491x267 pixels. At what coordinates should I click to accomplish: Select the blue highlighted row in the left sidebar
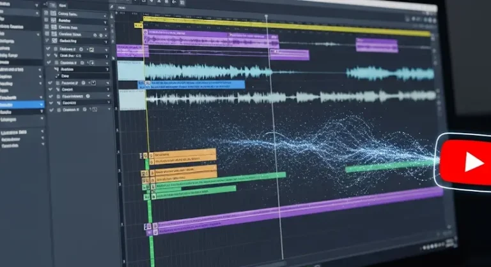[x=22, y=105]
